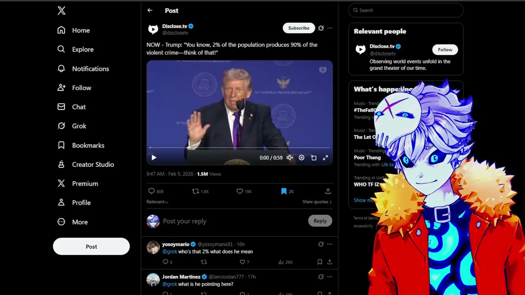Viewport: 525px width, 295px height.
Task: Click the back arrow next to Post
Action: [x=150, y=10]
